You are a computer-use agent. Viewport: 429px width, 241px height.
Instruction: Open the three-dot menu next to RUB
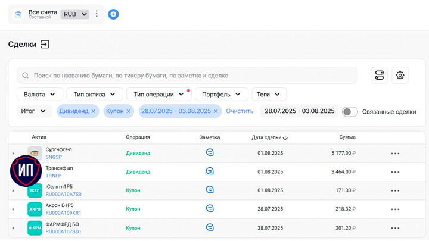(x=97, y=14)
